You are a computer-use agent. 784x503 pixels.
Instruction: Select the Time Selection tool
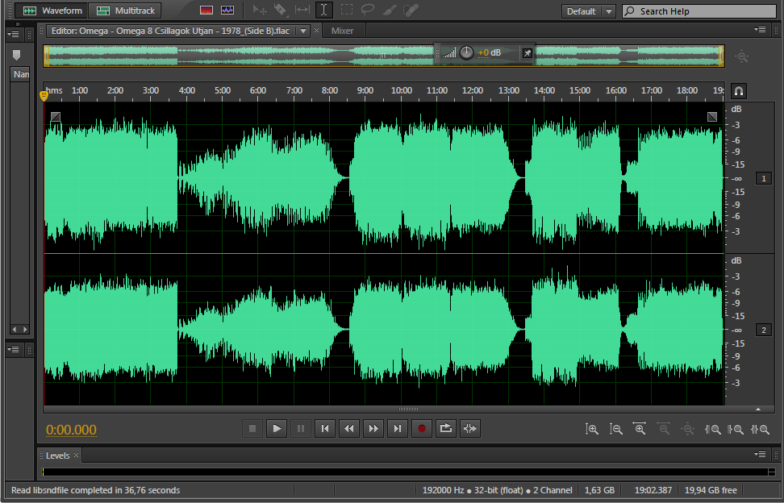coord(324,10)
